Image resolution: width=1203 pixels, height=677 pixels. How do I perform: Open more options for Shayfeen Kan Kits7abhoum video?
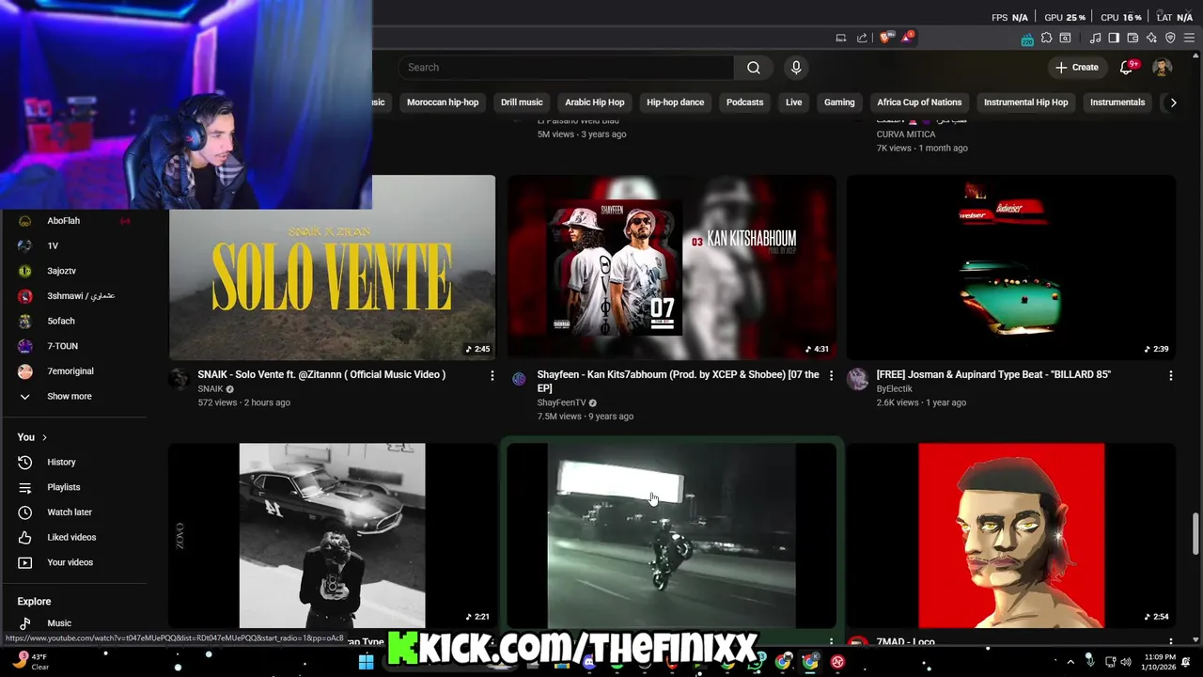[x=831, y=375]
